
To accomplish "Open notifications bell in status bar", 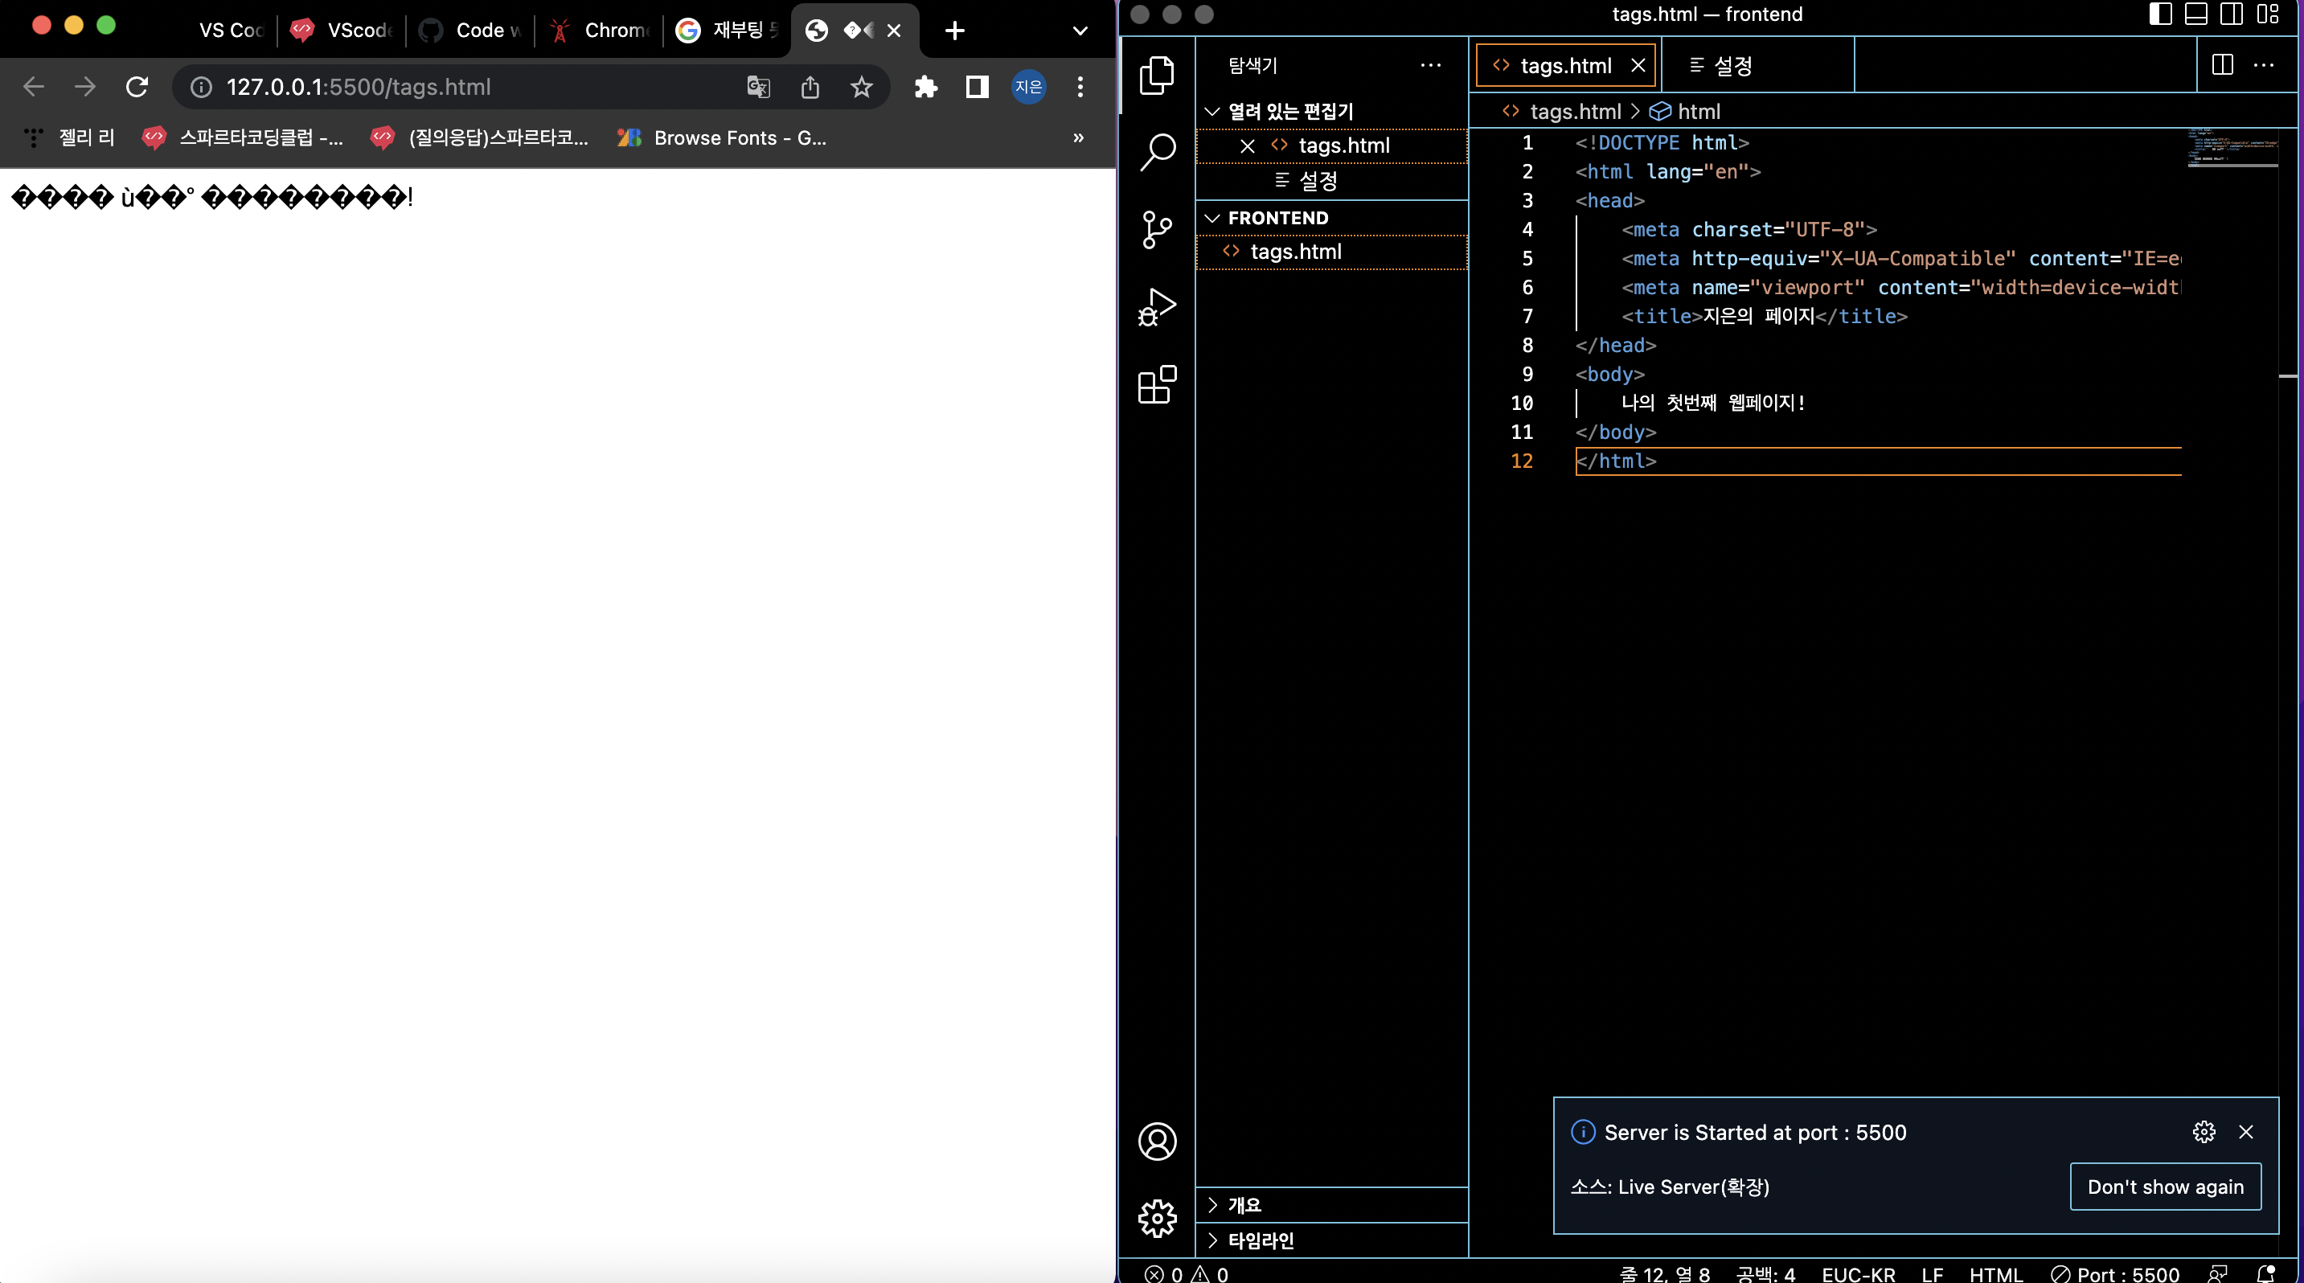I will (x=2265, y=1273).
